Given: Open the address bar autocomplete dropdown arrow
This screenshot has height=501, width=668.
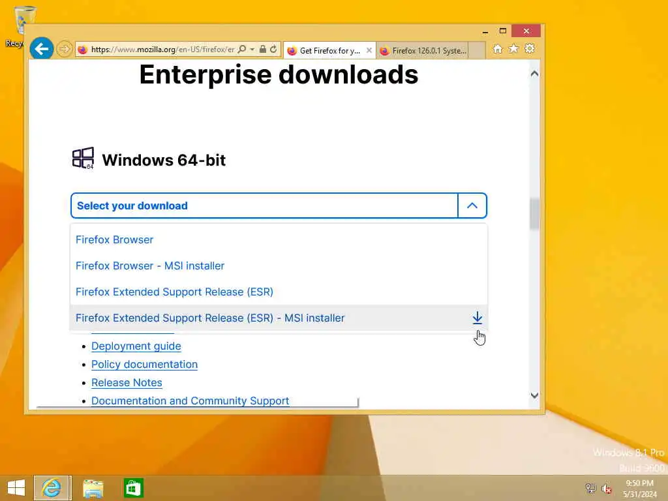Looking at the screenshot, I should [x=252, y=50].
